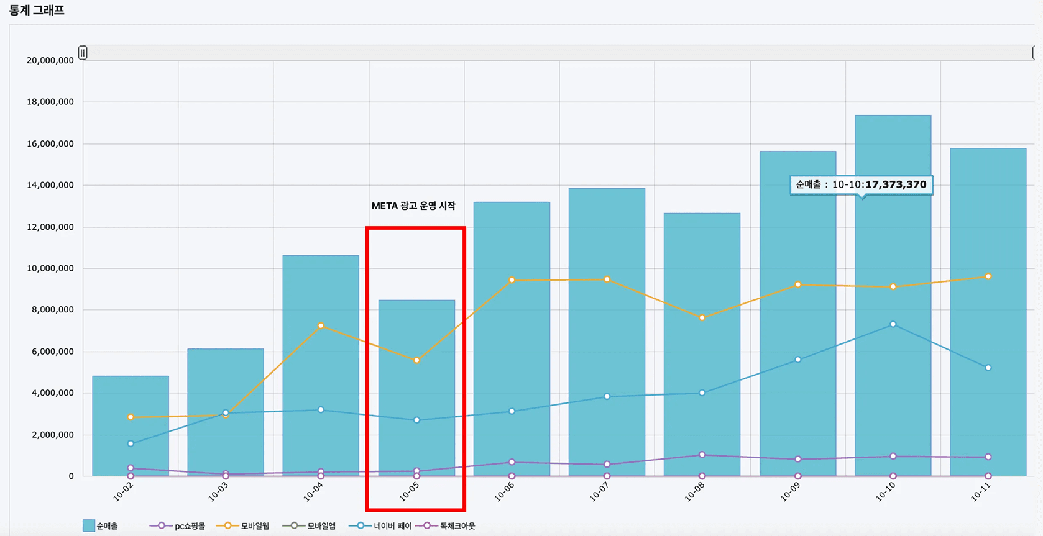Image resolution: width=1043 pixels, height=536 pixels.
Task: Select the 10-11 순매출 bar
Action: coord(988,312)
